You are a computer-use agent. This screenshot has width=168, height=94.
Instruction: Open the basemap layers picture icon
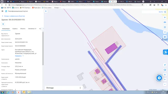pyautogui.click(x=165, y=70)
